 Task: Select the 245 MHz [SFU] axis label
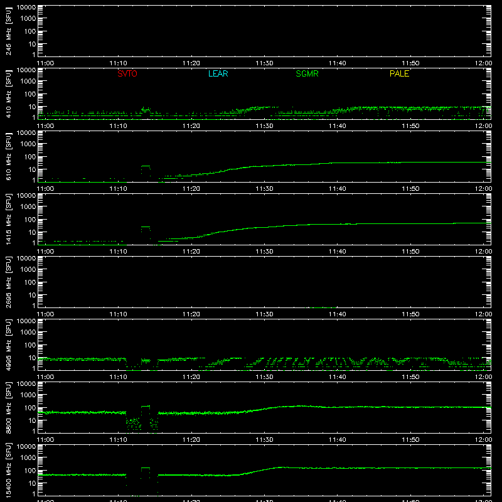point(8,32)
